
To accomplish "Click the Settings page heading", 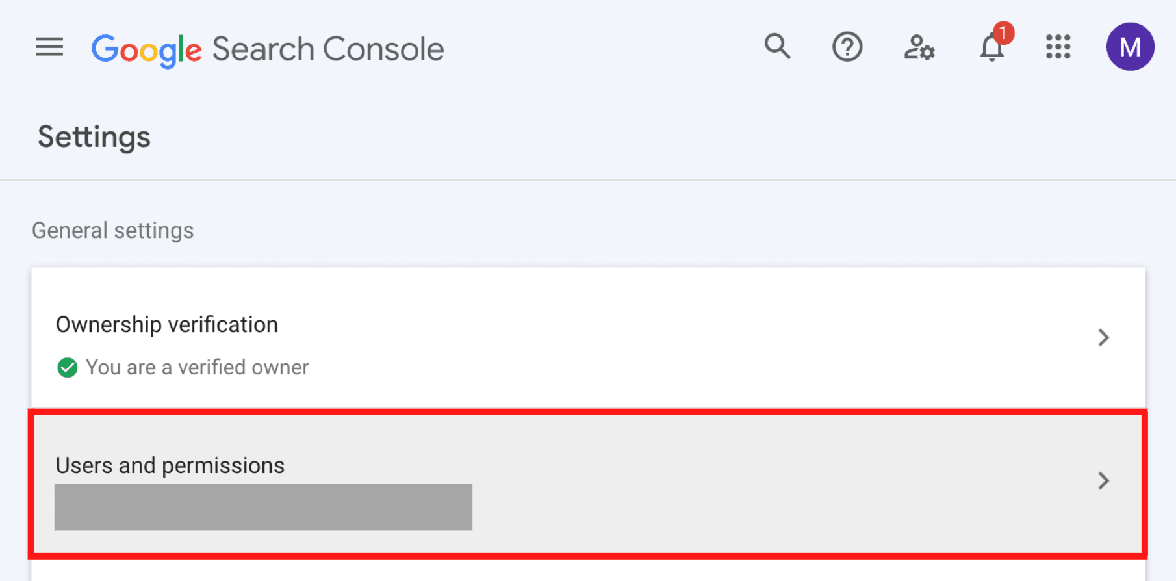I will [x=94, y=137].
